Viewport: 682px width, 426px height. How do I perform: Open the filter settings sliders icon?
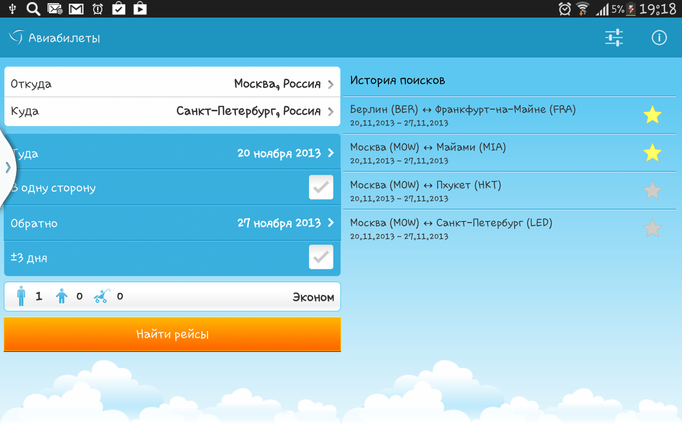point(614,38)
